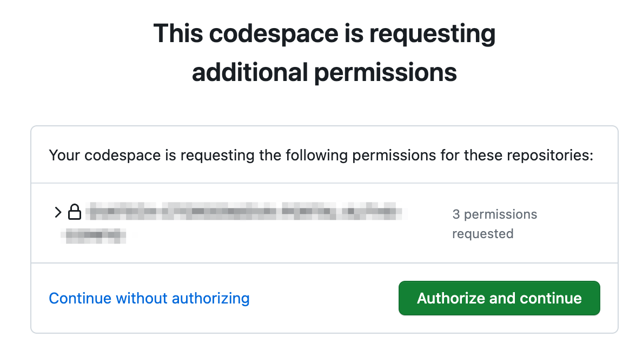Click the permissions request description sentence
This screenshot has height=351, width=636.
tap(321, 155)
